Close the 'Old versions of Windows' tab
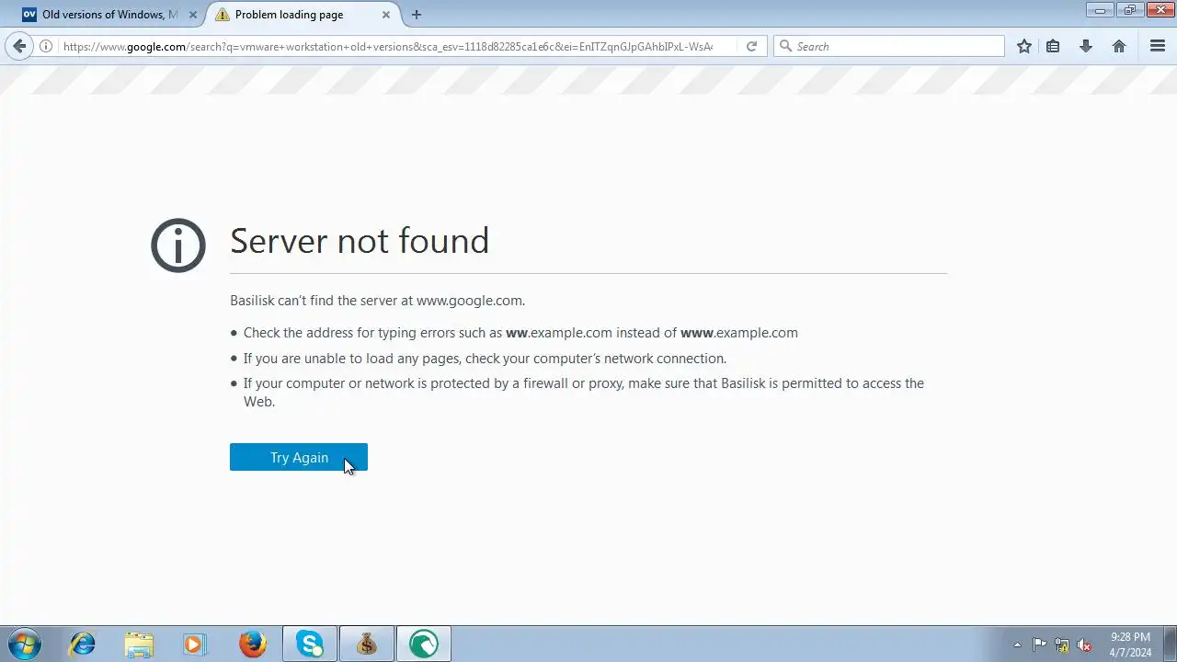 click(x=192, y=15)
